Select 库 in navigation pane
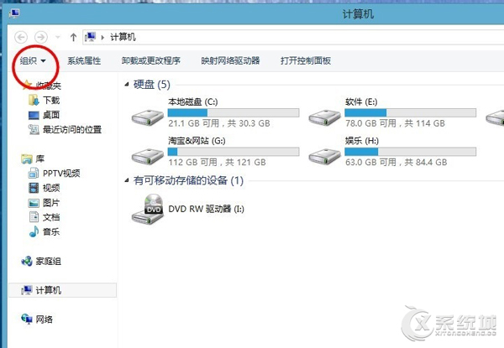This screenshot has width=504, height=348. (x=39, y=158)
